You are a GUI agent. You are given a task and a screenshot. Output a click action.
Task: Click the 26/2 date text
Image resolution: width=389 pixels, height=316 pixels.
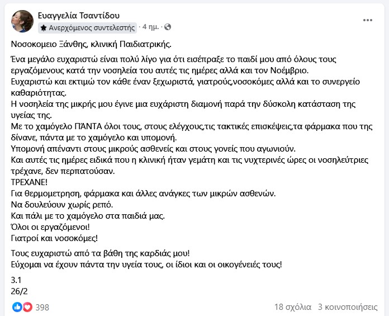pyautogui.click(x=19, y=291)
